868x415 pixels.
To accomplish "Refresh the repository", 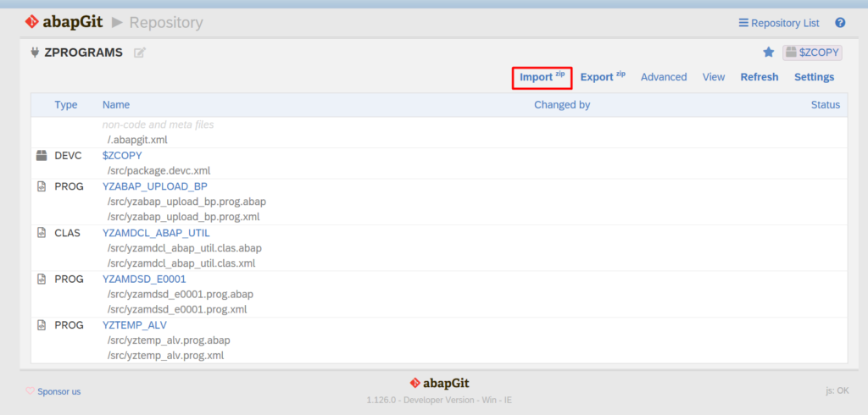I will click(759, 77).
